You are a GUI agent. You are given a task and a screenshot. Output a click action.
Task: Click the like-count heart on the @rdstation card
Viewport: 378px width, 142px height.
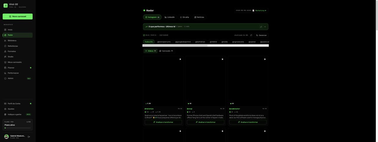pos(146,112)
